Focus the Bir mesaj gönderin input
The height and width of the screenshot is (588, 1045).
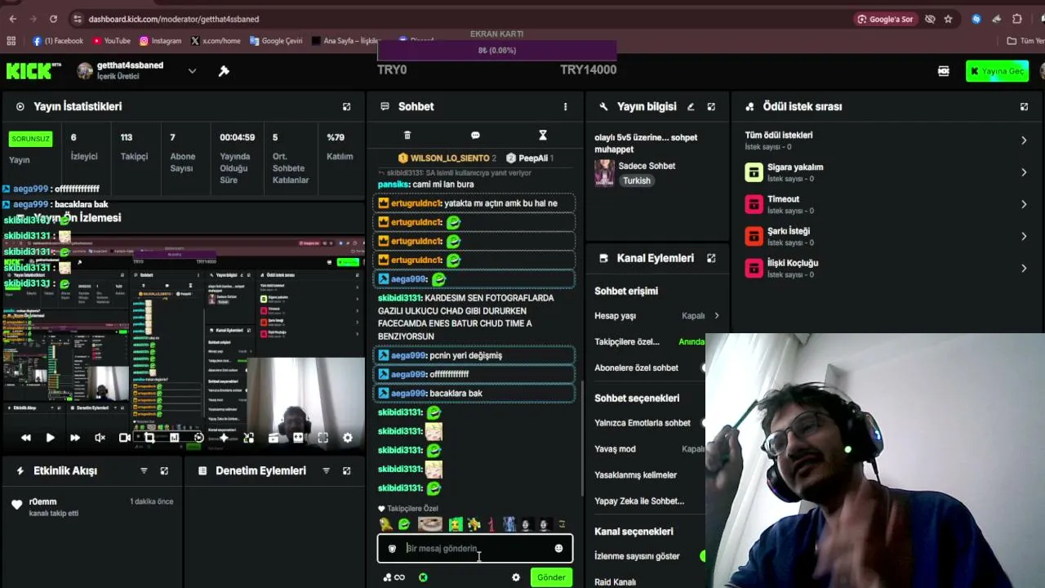(x=475, y=548)
